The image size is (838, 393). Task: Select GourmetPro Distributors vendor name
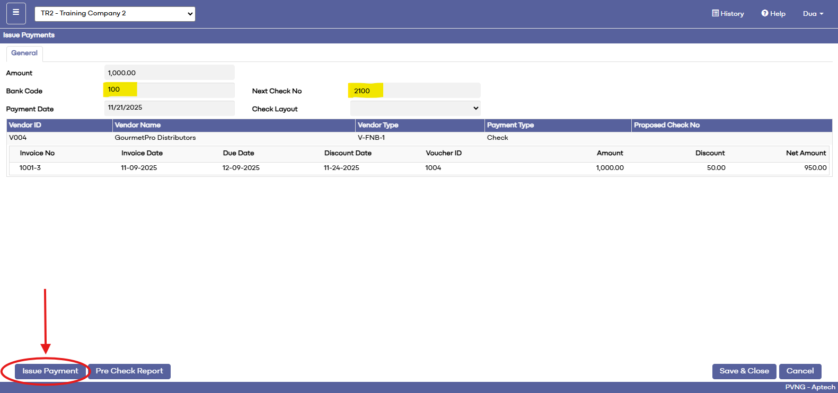(x=155, y=138)
